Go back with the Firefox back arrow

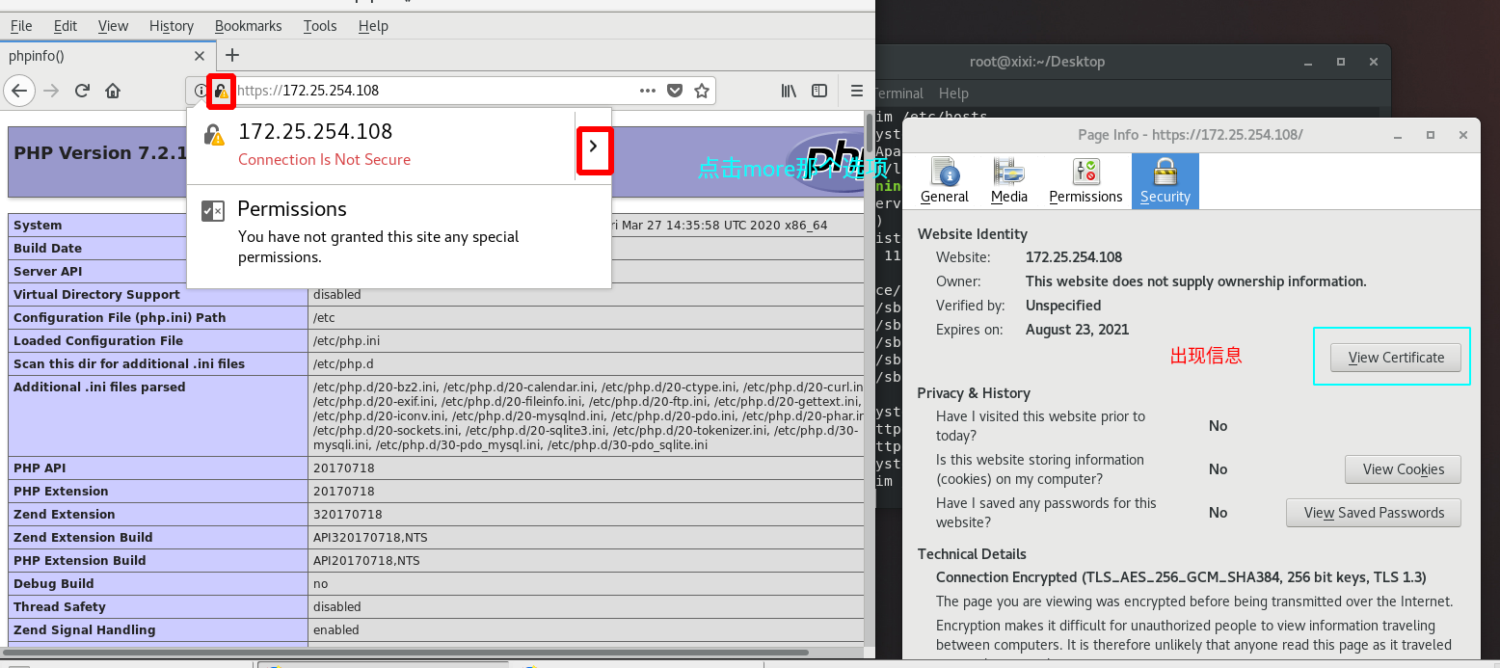coord(19,91)
